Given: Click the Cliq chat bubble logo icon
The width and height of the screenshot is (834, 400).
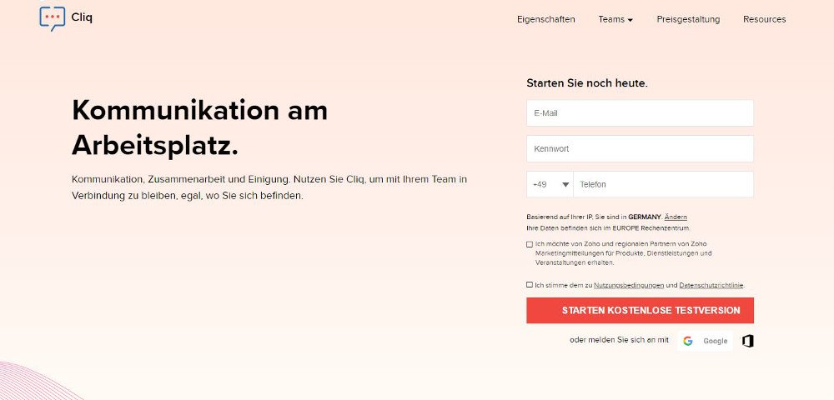Looking at the screenshot, I should (52, 18).
